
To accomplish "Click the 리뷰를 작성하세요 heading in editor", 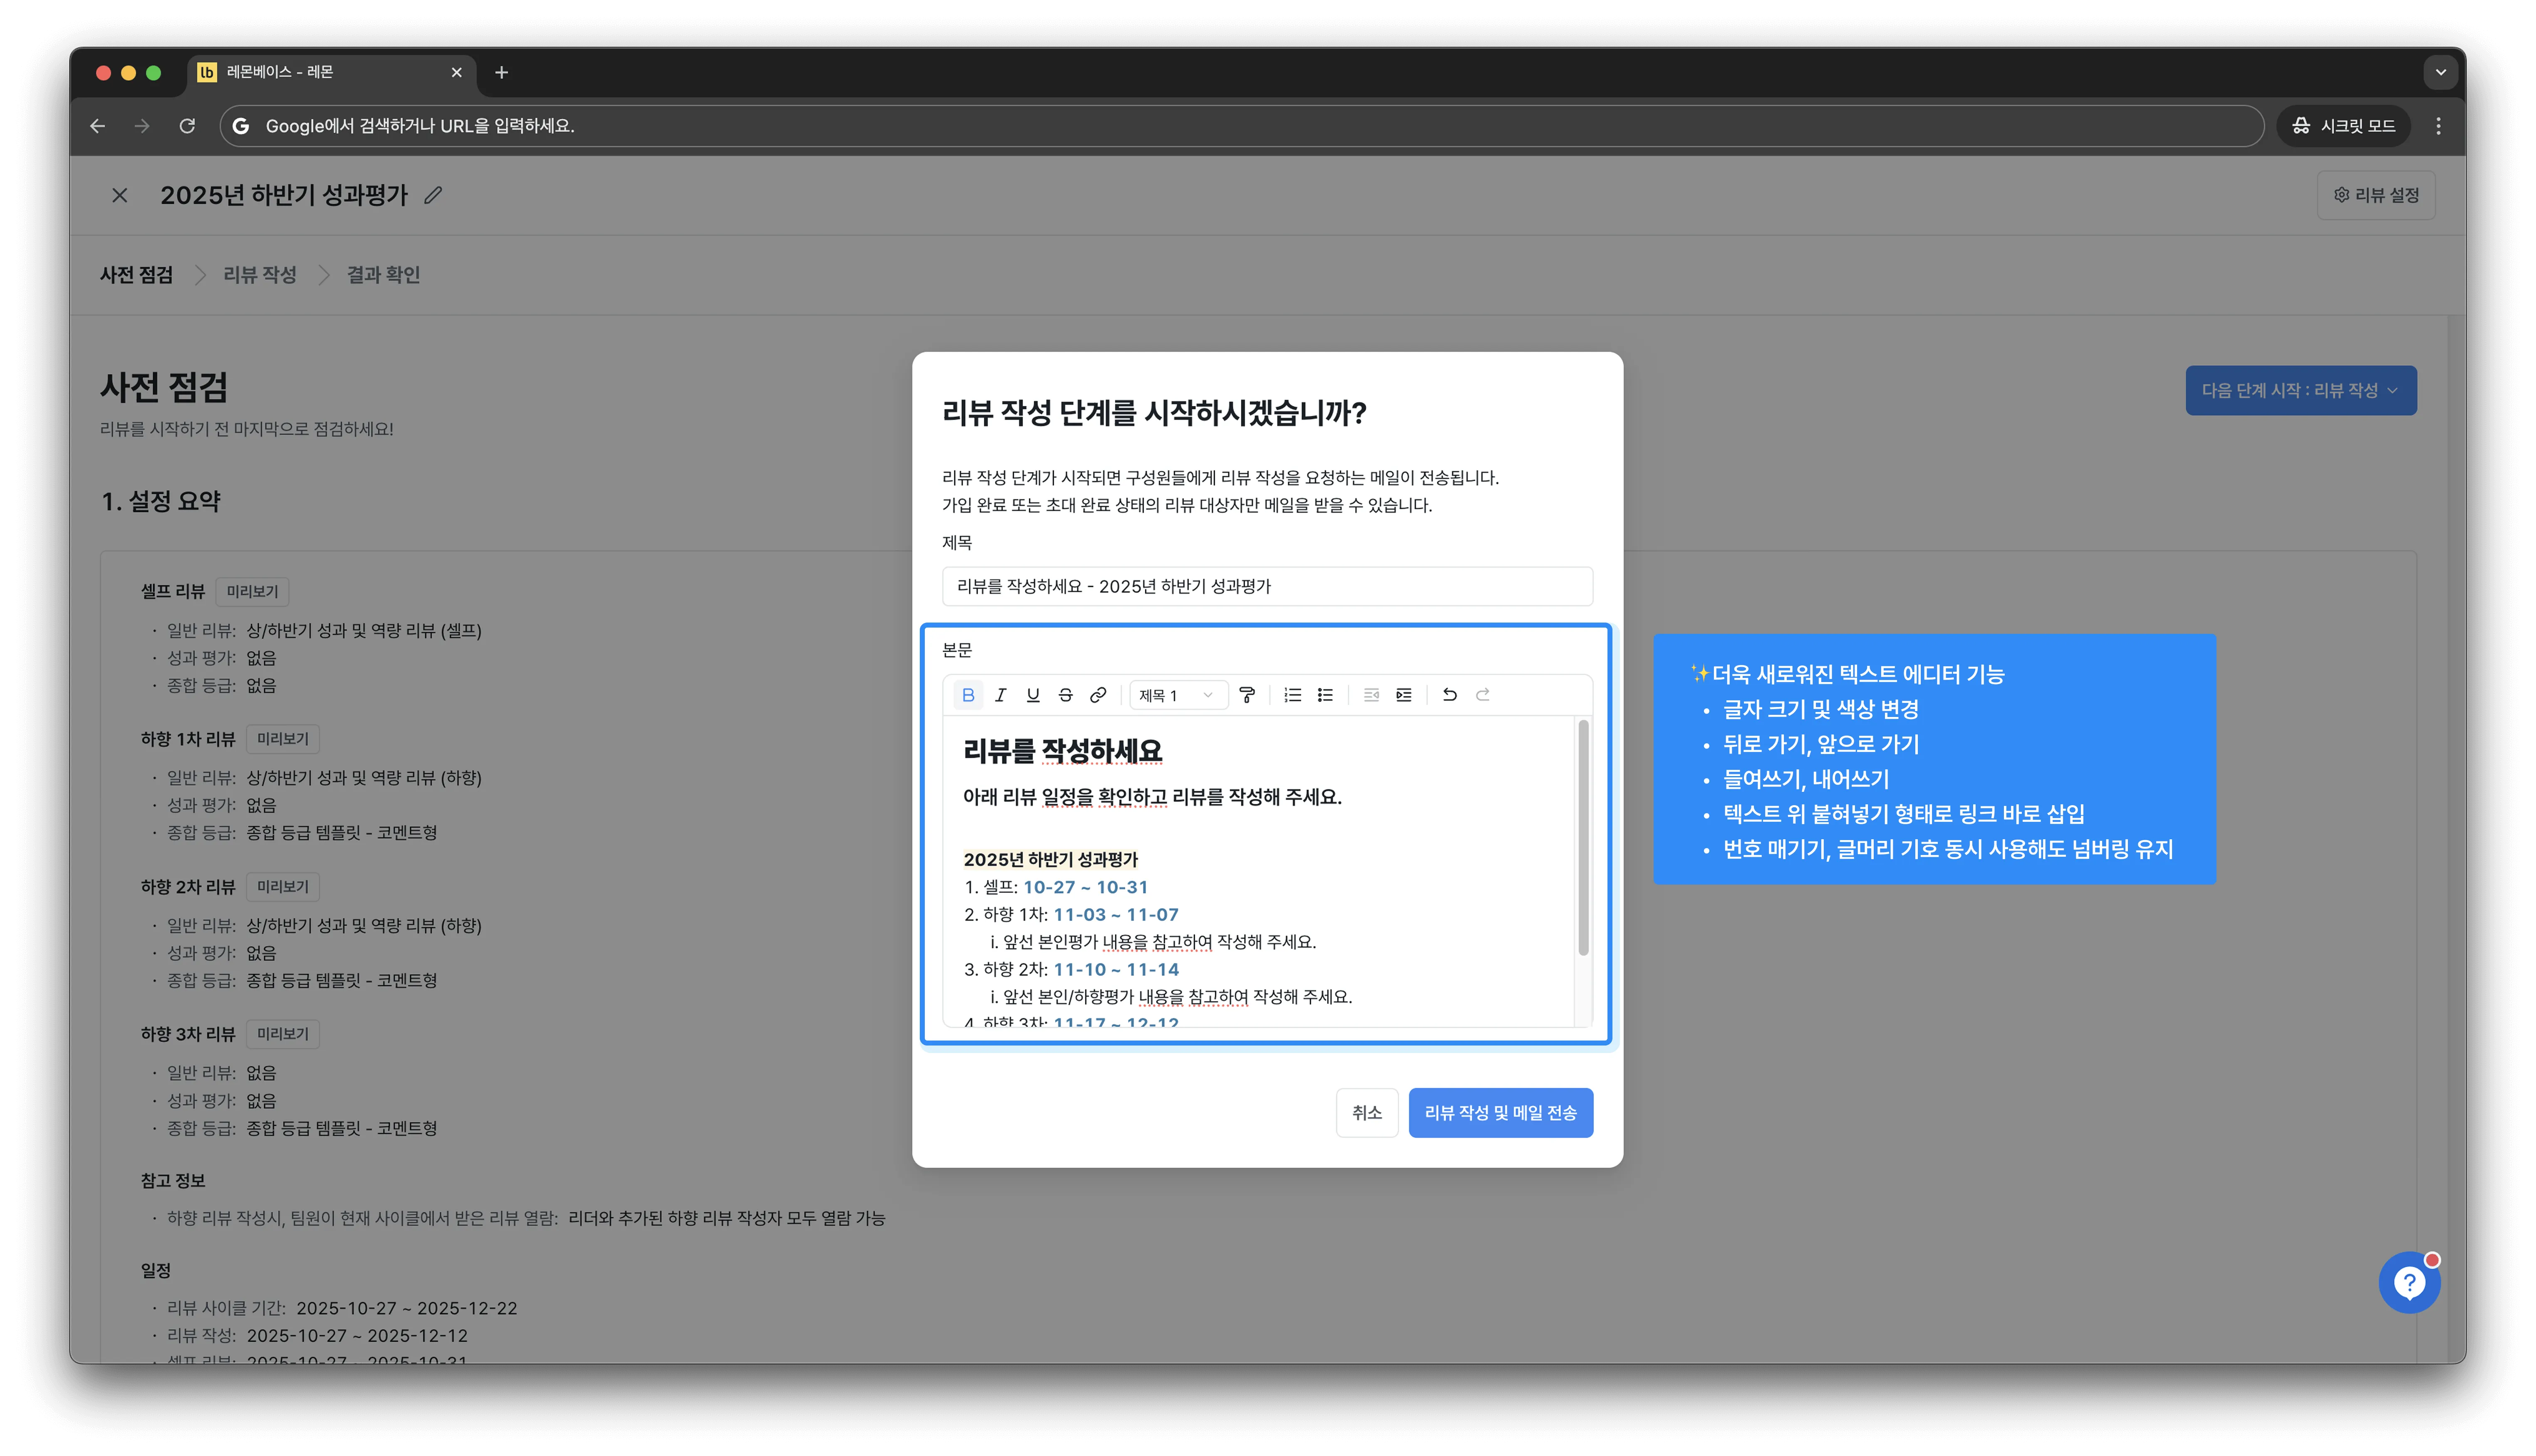I will point(1062,751).
